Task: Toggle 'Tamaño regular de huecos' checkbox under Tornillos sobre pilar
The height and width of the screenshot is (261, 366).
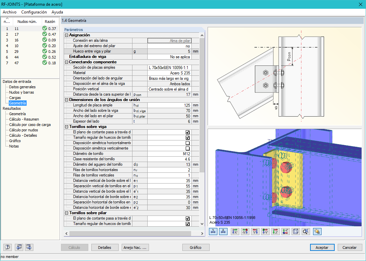Action: click(187, 224)
